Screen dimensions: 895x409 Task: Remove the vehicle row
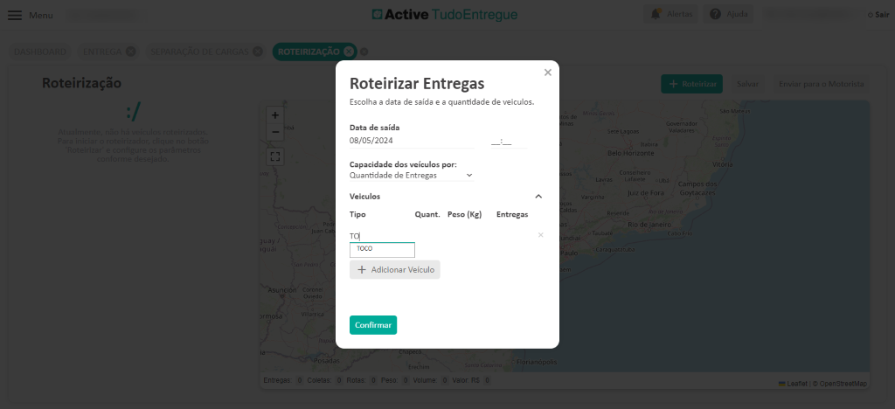(x=540, y=234)
